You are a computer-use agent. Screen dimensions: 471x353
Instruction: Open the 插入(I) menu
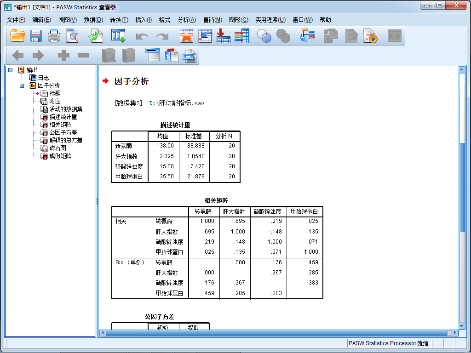point(144,20)
